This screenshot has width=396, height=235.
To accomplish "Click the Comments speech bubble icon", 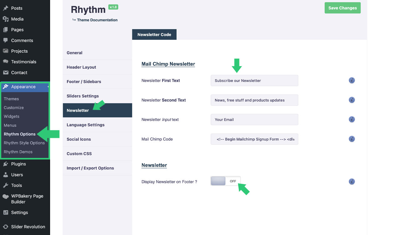I will 6,40.
